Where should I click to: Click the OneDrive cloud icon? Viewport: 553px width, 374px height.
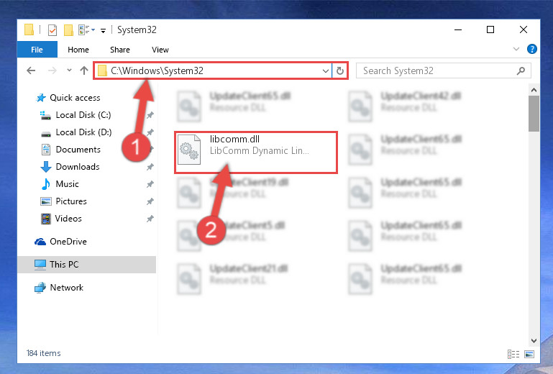coord(40,242)
